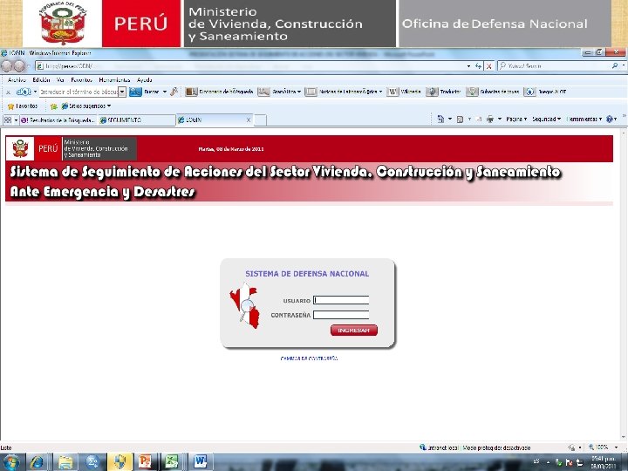Open the Herramientas command bar dropdown

584,119
